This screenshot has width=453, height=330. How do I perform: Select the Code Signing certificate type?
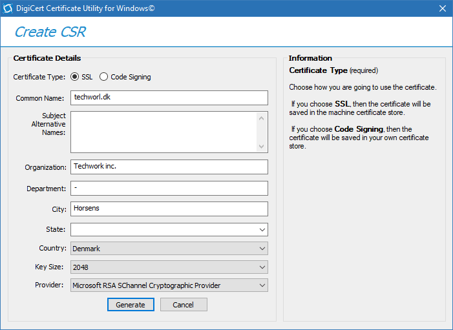[103, 77]
